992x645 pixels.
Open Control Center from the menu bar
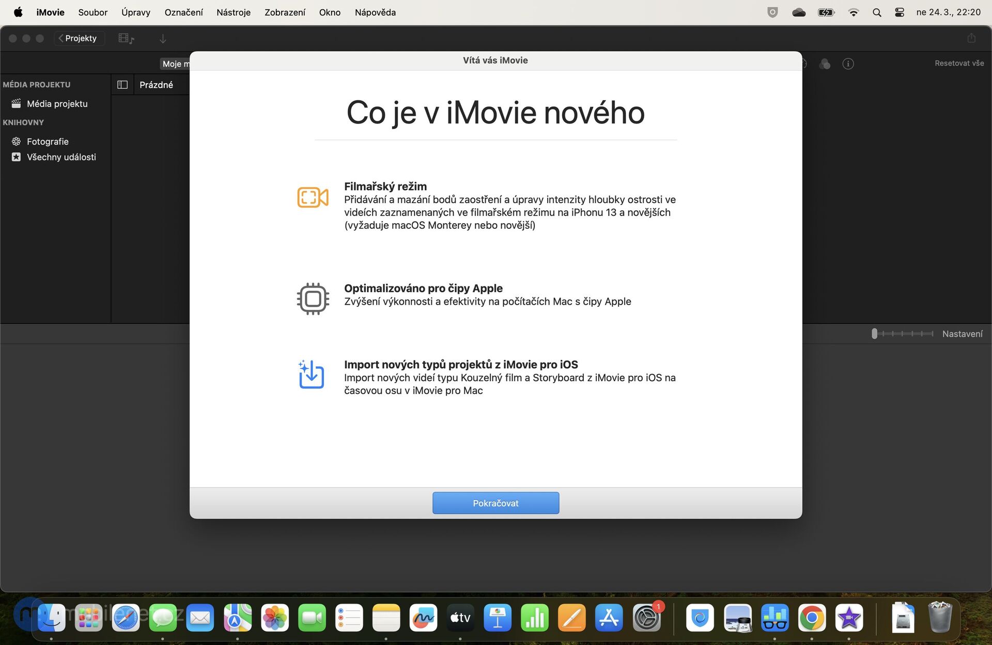pyautogui.click(x=899, y=12)
